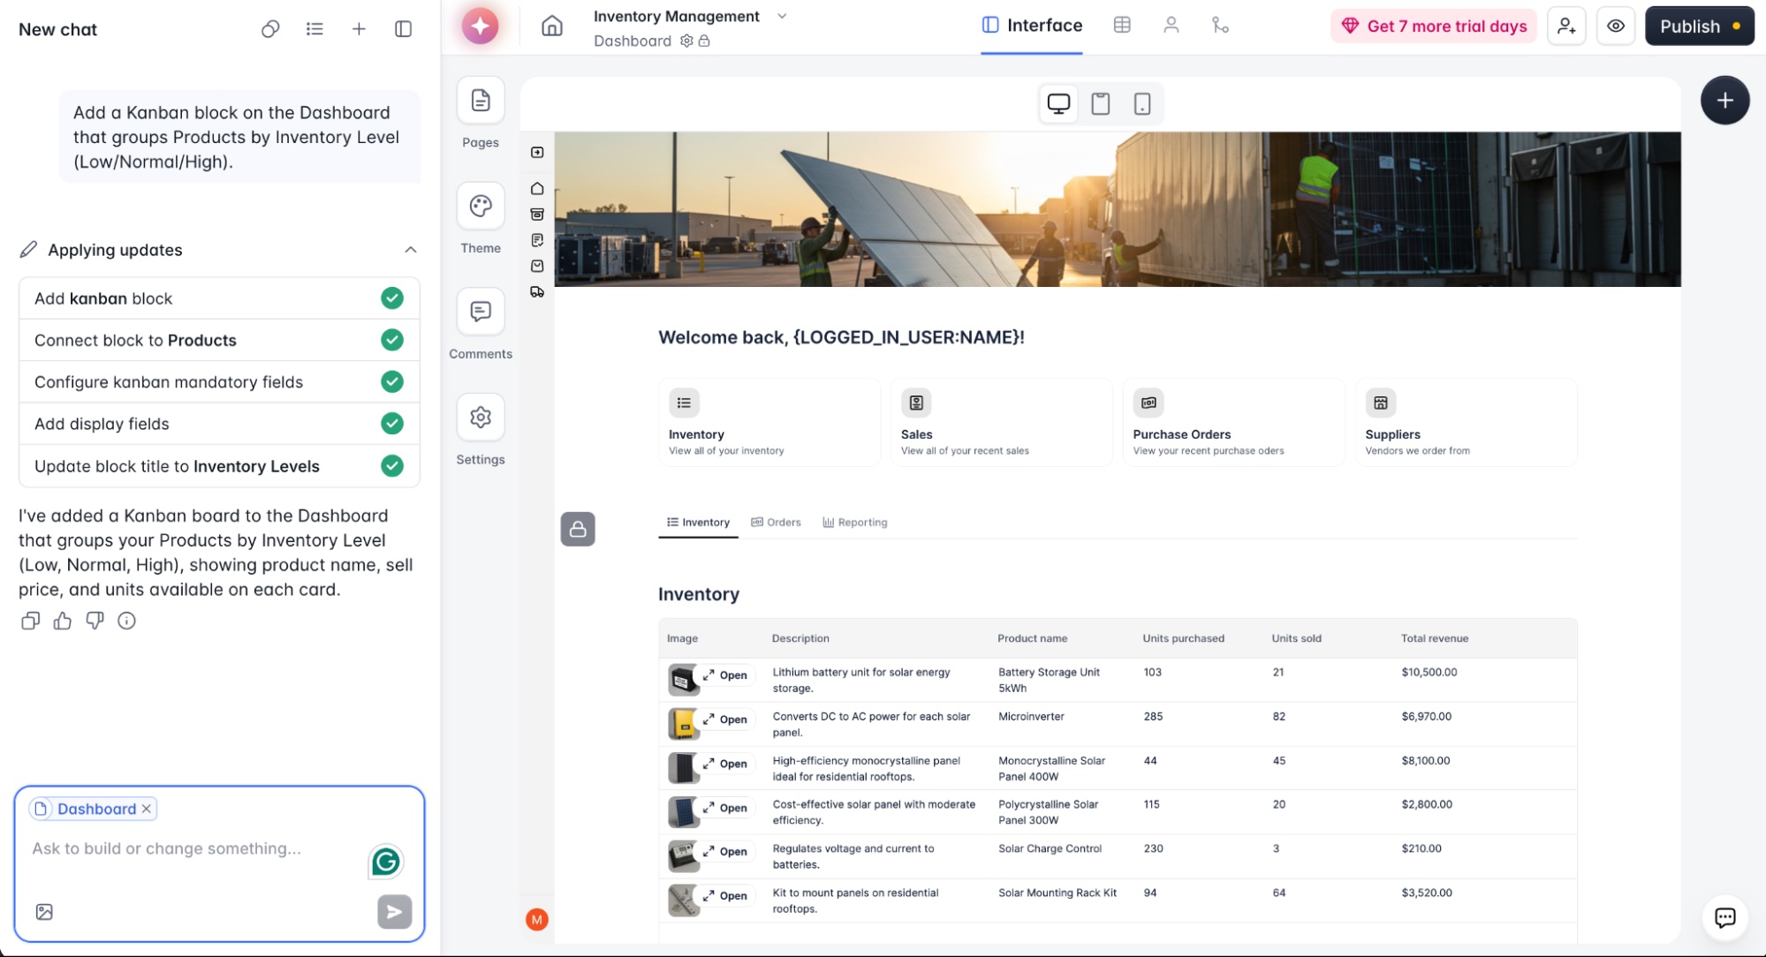
Task: Toggle preview eye icon
Action: tap(1616, 26)
